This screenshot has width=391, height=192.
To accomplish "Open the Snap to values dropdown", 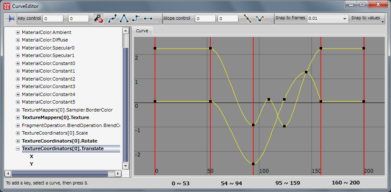I will click(383, 22).
